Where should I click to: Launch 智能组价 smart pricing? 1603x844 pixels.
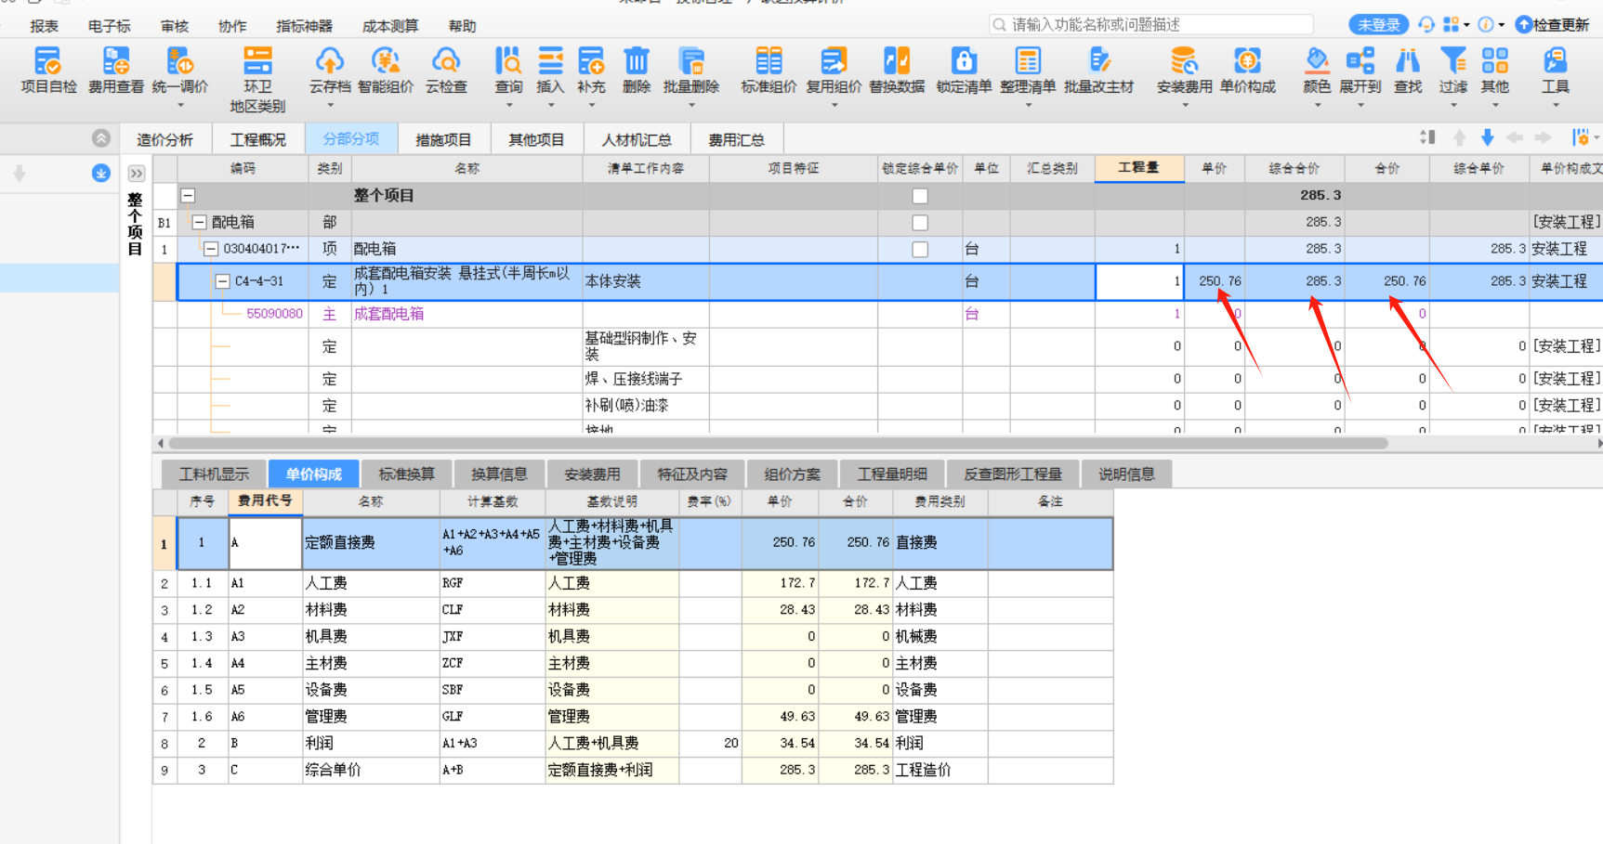386,71
